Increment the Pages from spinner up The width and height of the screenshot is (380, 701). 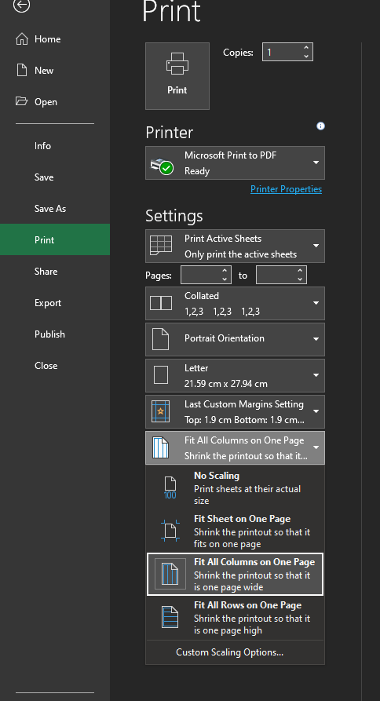pos(225,271)
